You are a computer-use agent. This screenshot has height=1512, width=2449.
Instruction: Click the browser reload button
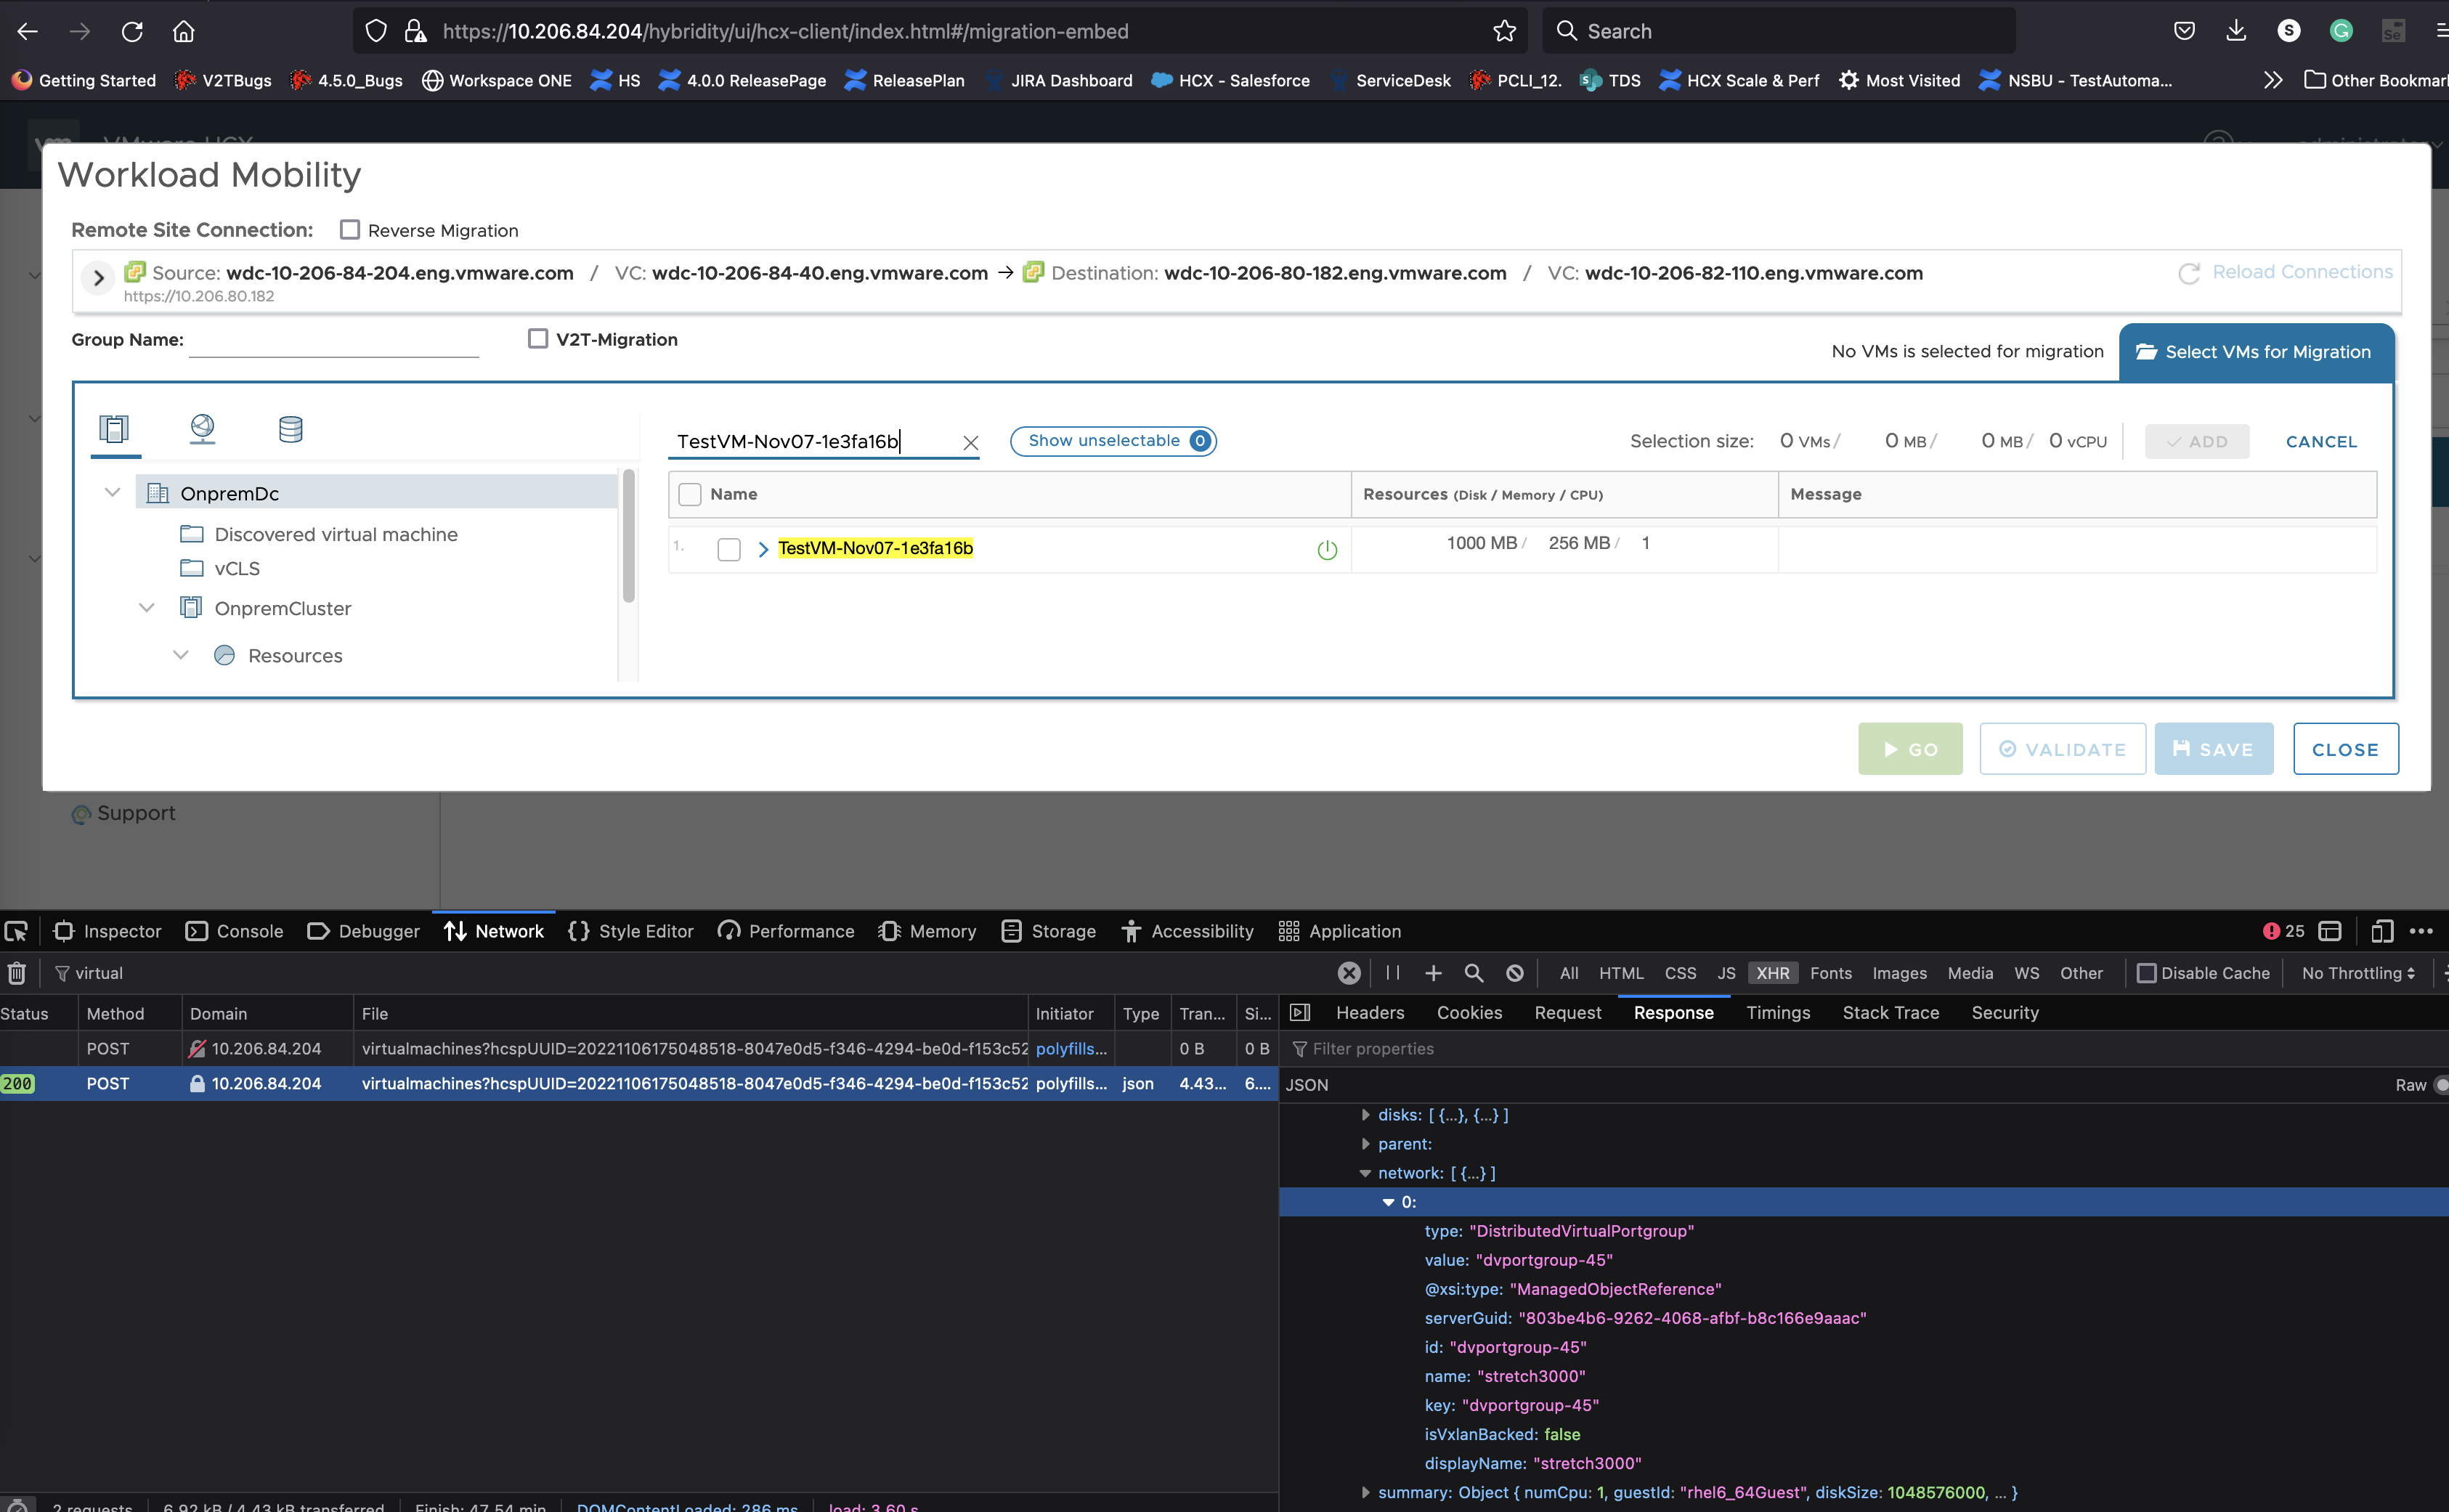[x=132, y=31]
